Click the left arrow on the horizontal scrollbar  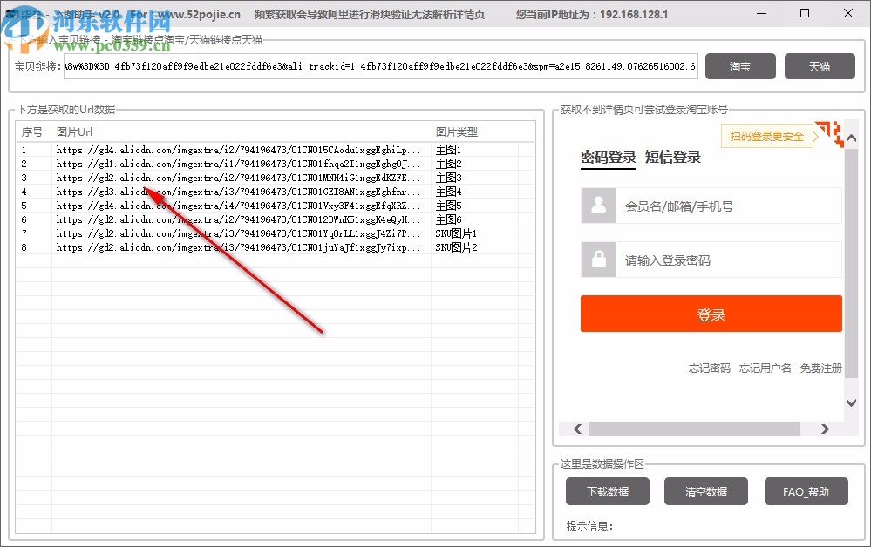577,429
